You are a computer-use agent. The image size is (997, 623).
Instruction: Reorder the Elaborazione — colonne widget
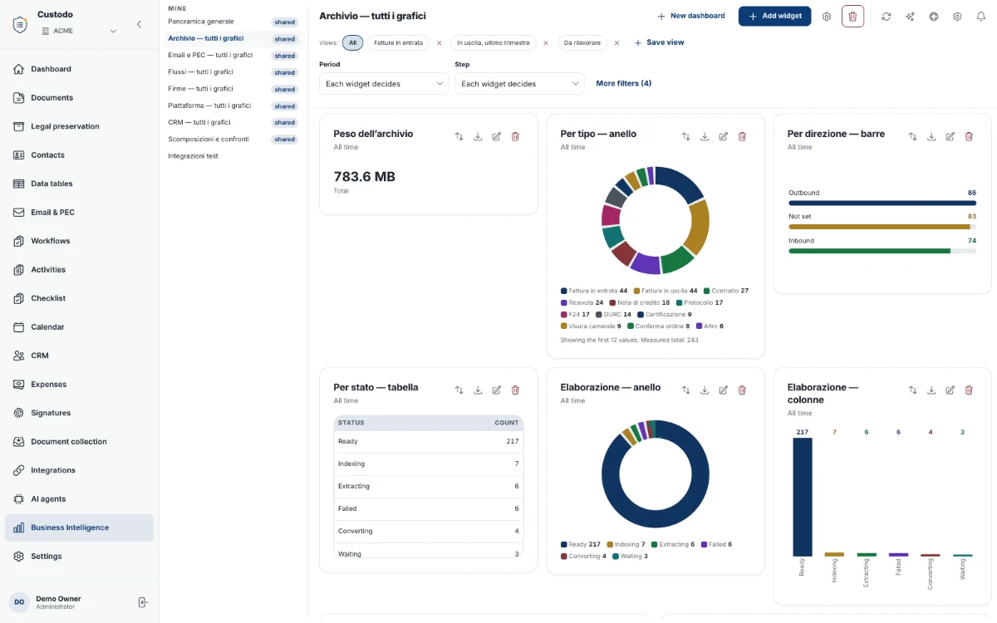912,390
